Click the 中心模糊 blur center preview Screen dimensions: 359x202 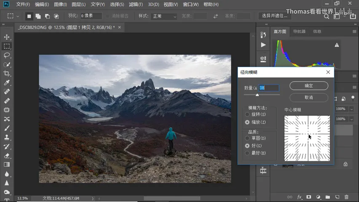pyautogui.click(x=307, y=138)
